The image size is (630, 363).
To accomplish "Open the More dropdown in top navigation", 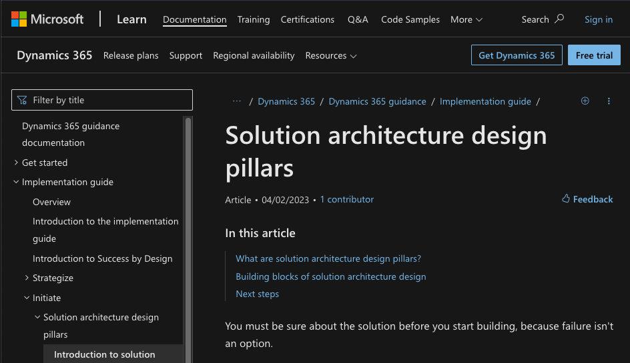I will pyautogui.click(x=466, y=19).
